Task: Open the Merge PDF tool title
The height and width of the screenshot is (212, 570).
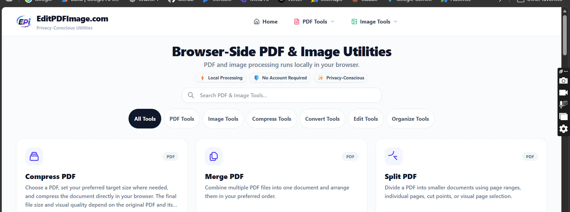Action: pos(224,177)
